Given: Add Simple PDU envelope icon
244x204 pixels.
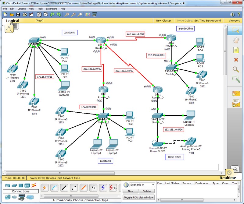Looking at the screenshot, I should pyautogui.click(x=236, y=93).
